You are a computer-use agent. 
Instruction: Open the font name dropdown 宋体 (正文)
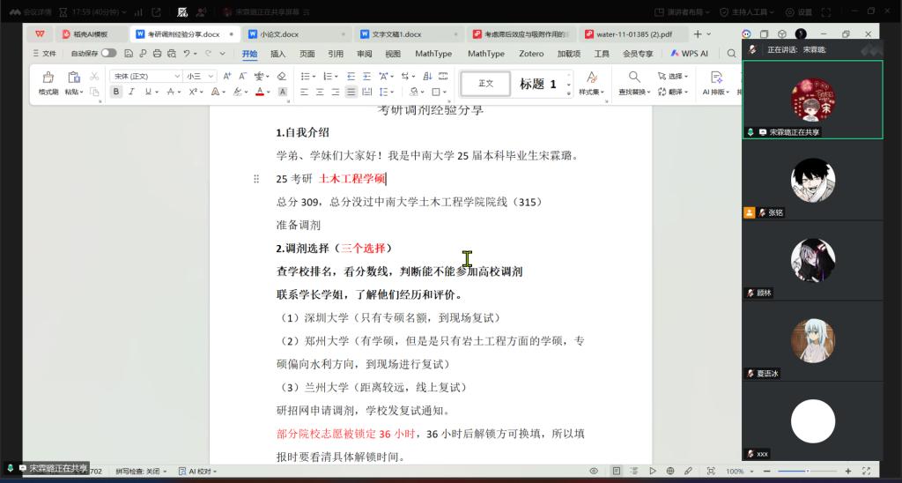(x=145, y=77)
